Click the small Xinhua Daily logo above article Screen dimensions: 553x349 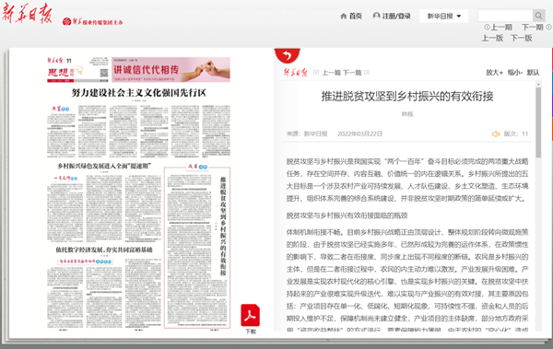(x=296, y=73)
